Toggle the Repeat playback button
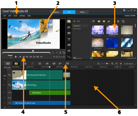This screenshot has width=138, height=116. tap(34, 57)
